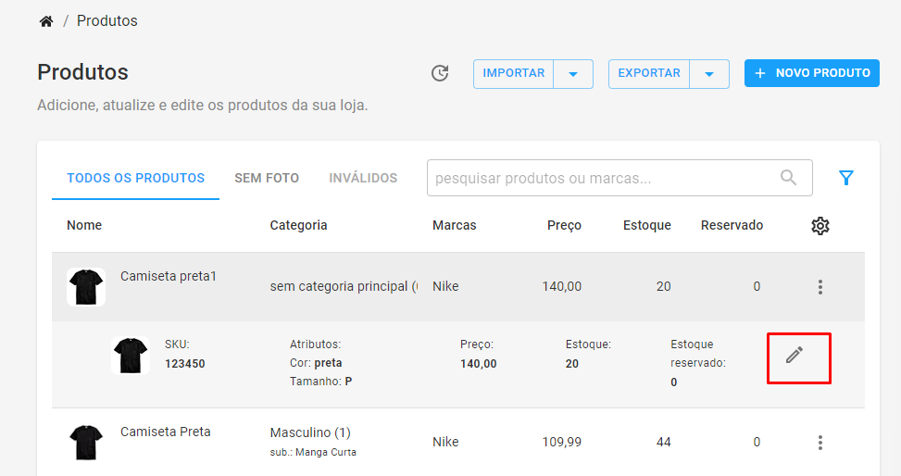901x476 pixels.
Task: Switch to the Inválidos tab
Action: click(363, 178)
